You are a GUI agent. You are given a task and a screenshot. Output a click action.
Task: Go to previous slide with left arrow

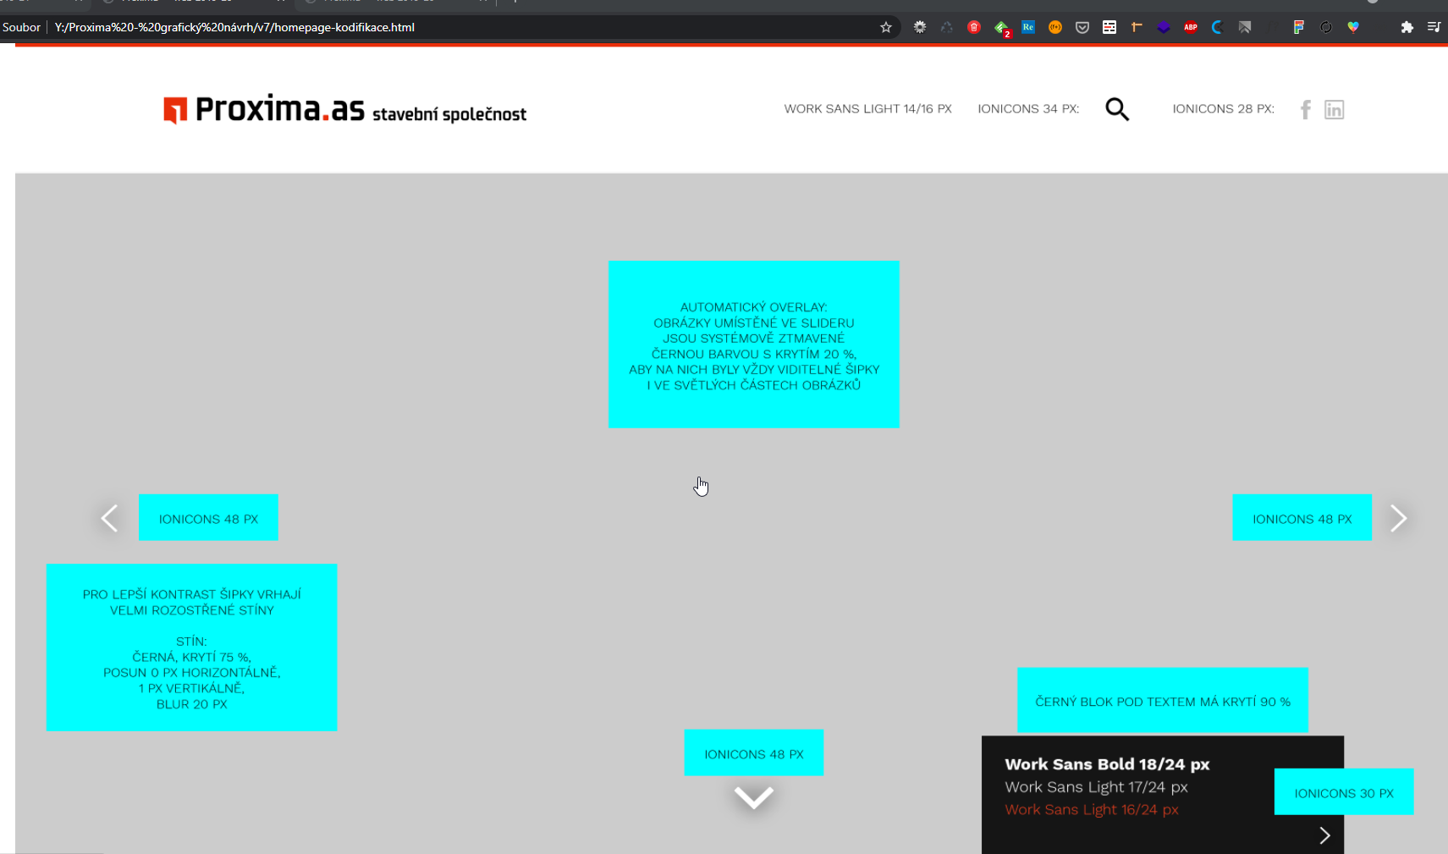pyautogui.click(x=110, y=518)
